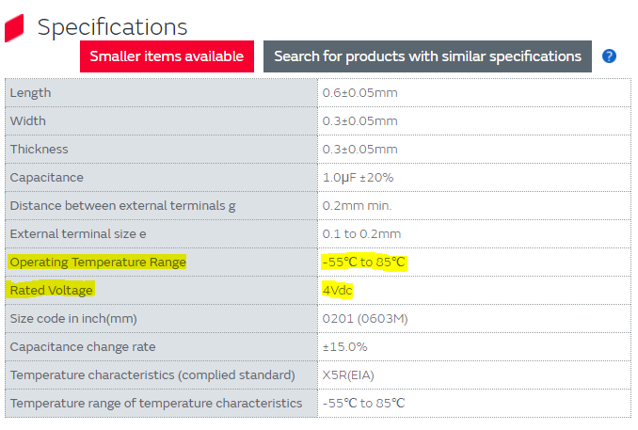Viewport: 638px width, 430px height.
Task: Select the highlighted 4Vdc value
Action: (337, 290)
